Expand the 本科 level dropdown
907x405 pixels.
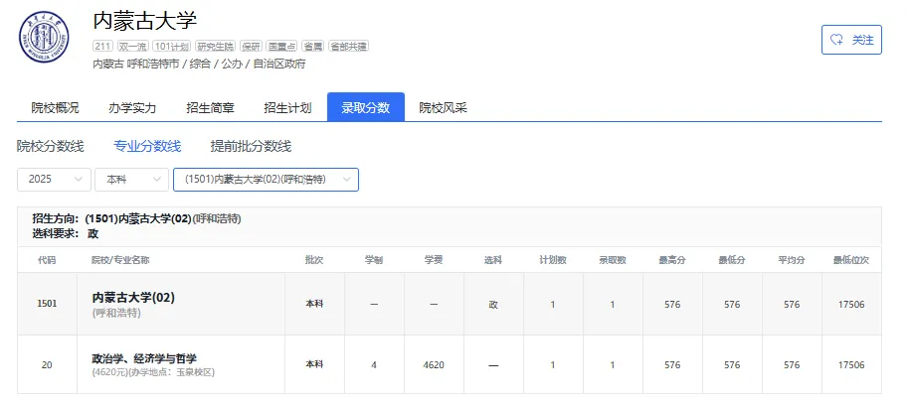(132, 180)
